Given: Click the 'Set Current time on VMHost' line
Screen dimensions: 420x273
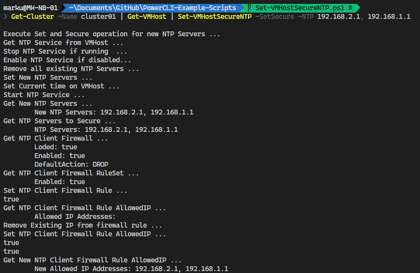Looking at the screenshot, I should tap(62, 86).
